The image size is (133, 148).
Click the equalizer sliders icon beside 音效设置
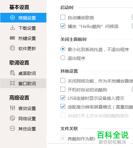(x=13, y=108)
